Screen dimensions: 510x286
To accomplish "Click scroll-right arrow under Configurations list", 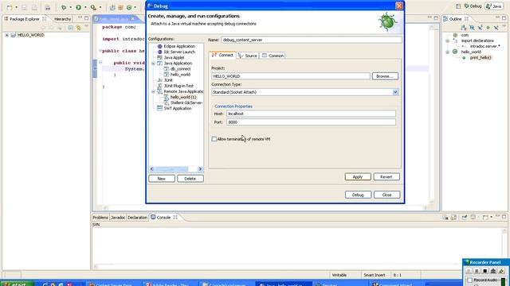I will point(200,169).
